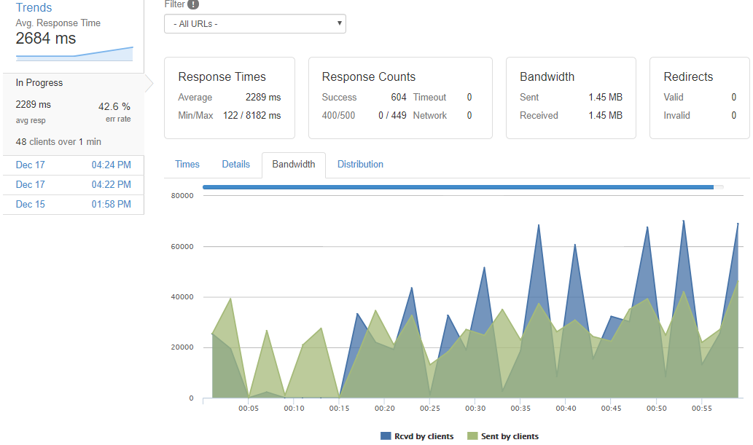
Task: Switch to the Distribution tab
Action: tap(360, 165)
